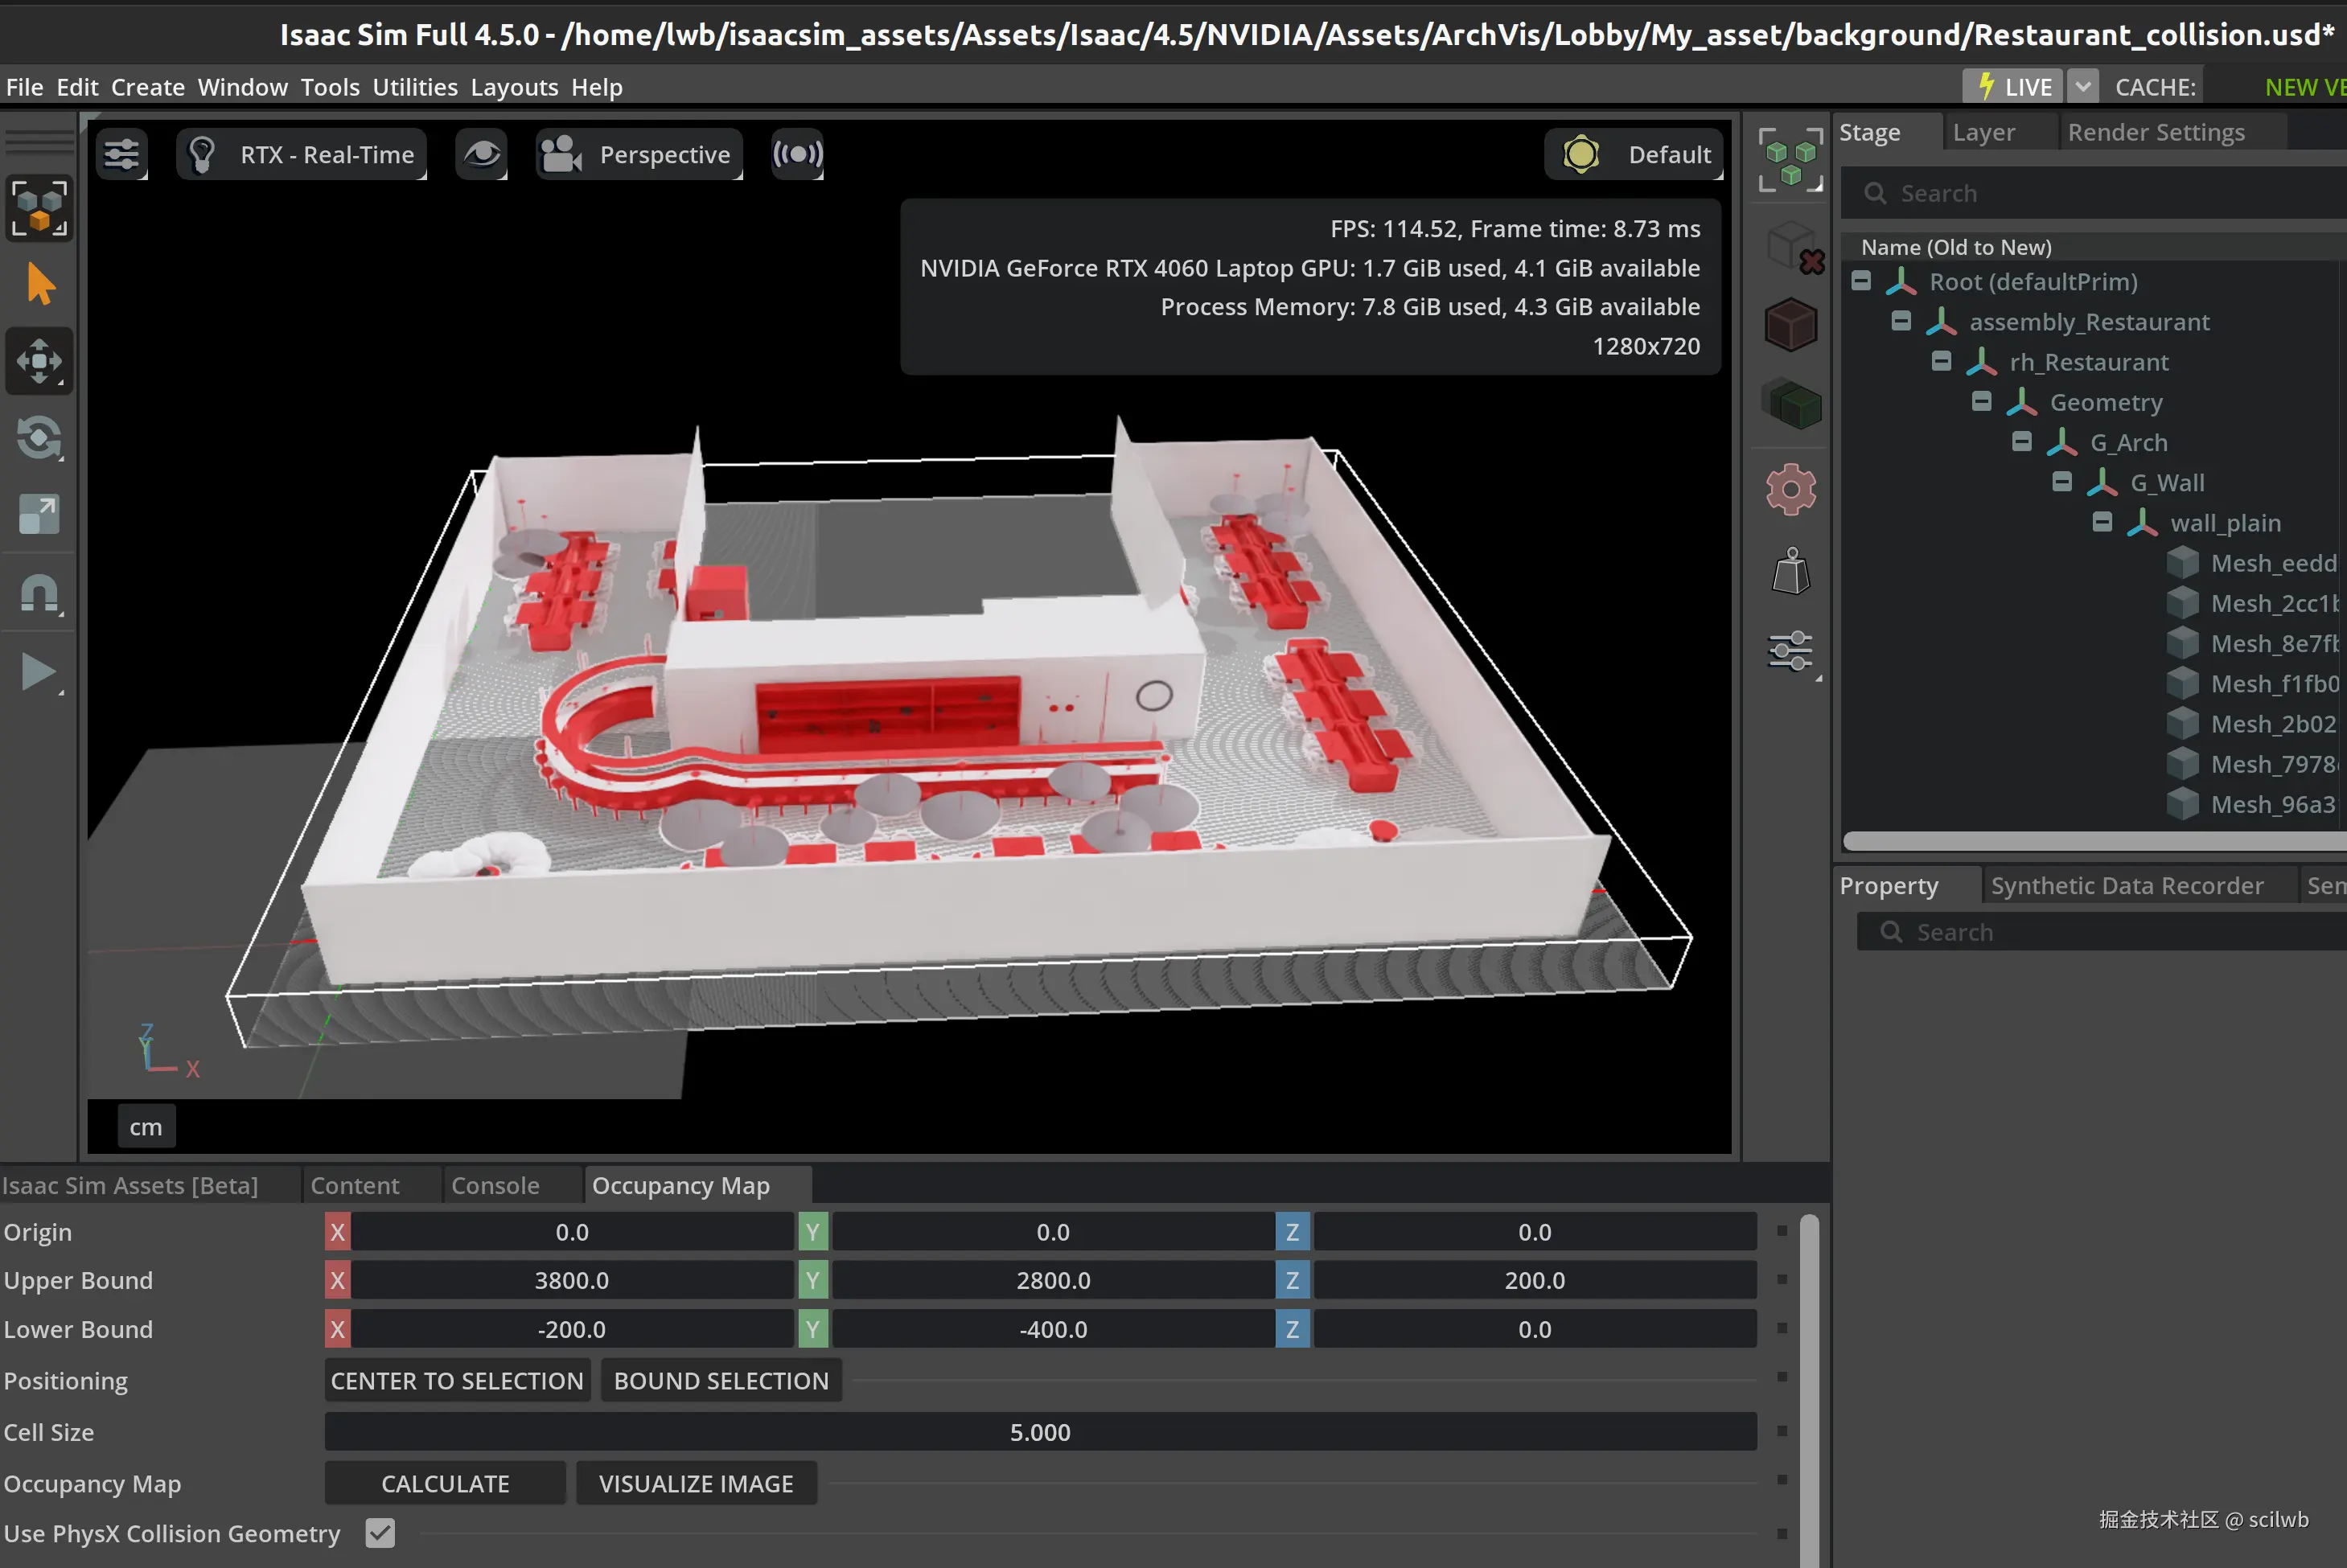Click the Stage search field
The width and height of the screenshot is (2347, 1568).
click(2100, 193)
